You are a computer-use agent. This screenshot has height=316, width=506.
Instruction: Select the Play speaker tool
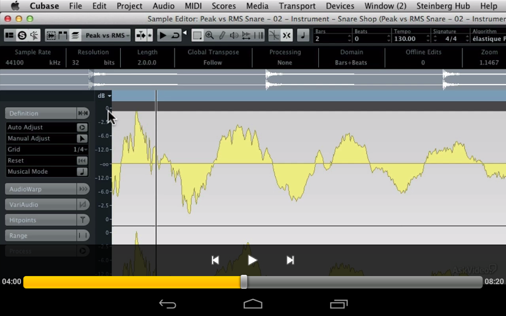(x=234, y=35)
